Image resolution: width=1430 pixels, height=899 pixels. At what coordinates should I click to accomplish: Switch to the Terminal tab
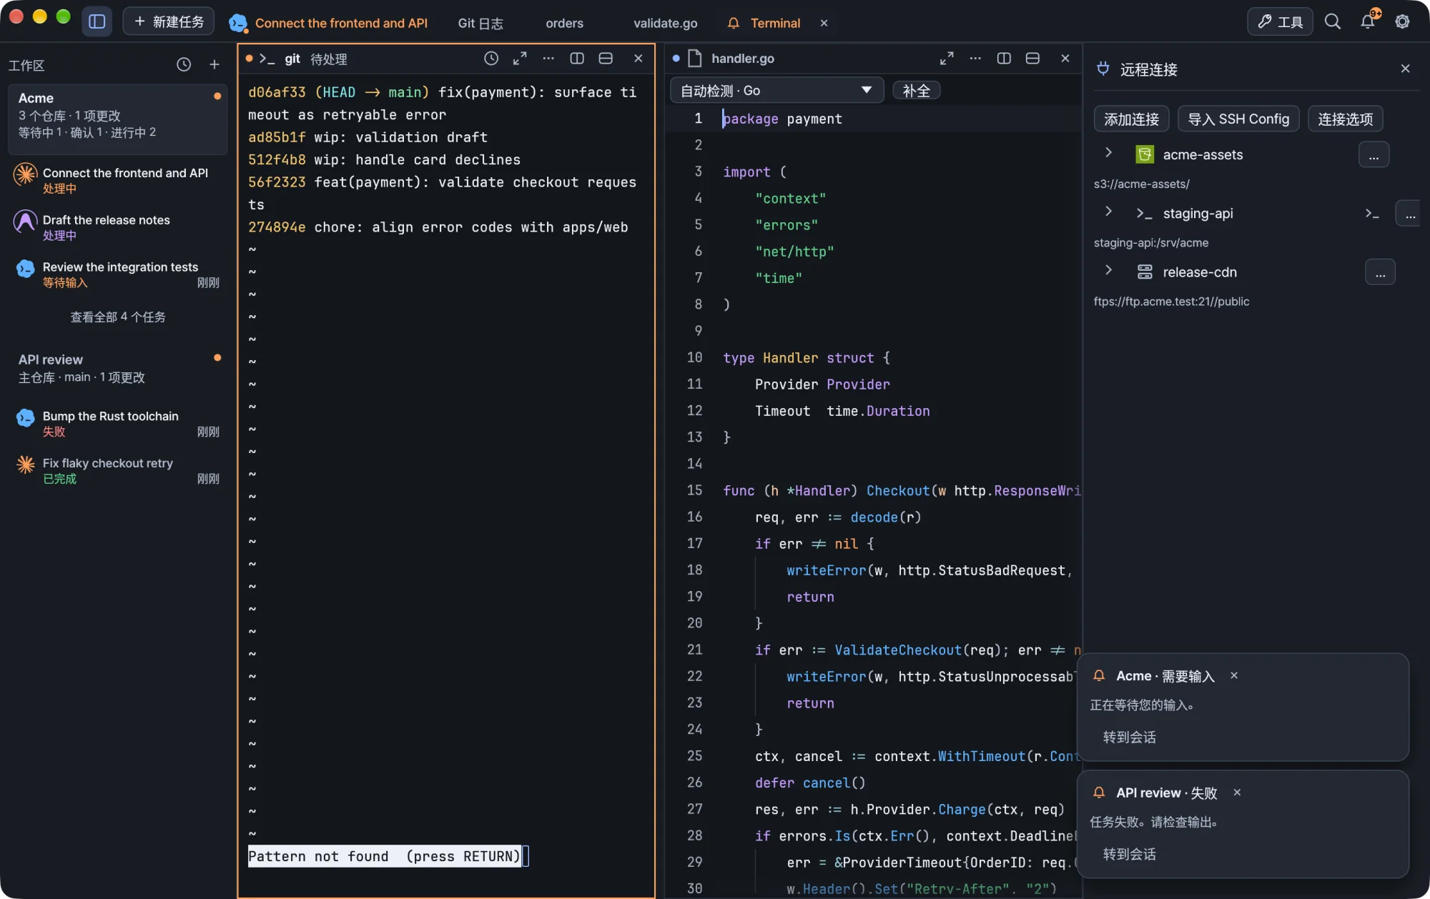(x=775, y=23)
